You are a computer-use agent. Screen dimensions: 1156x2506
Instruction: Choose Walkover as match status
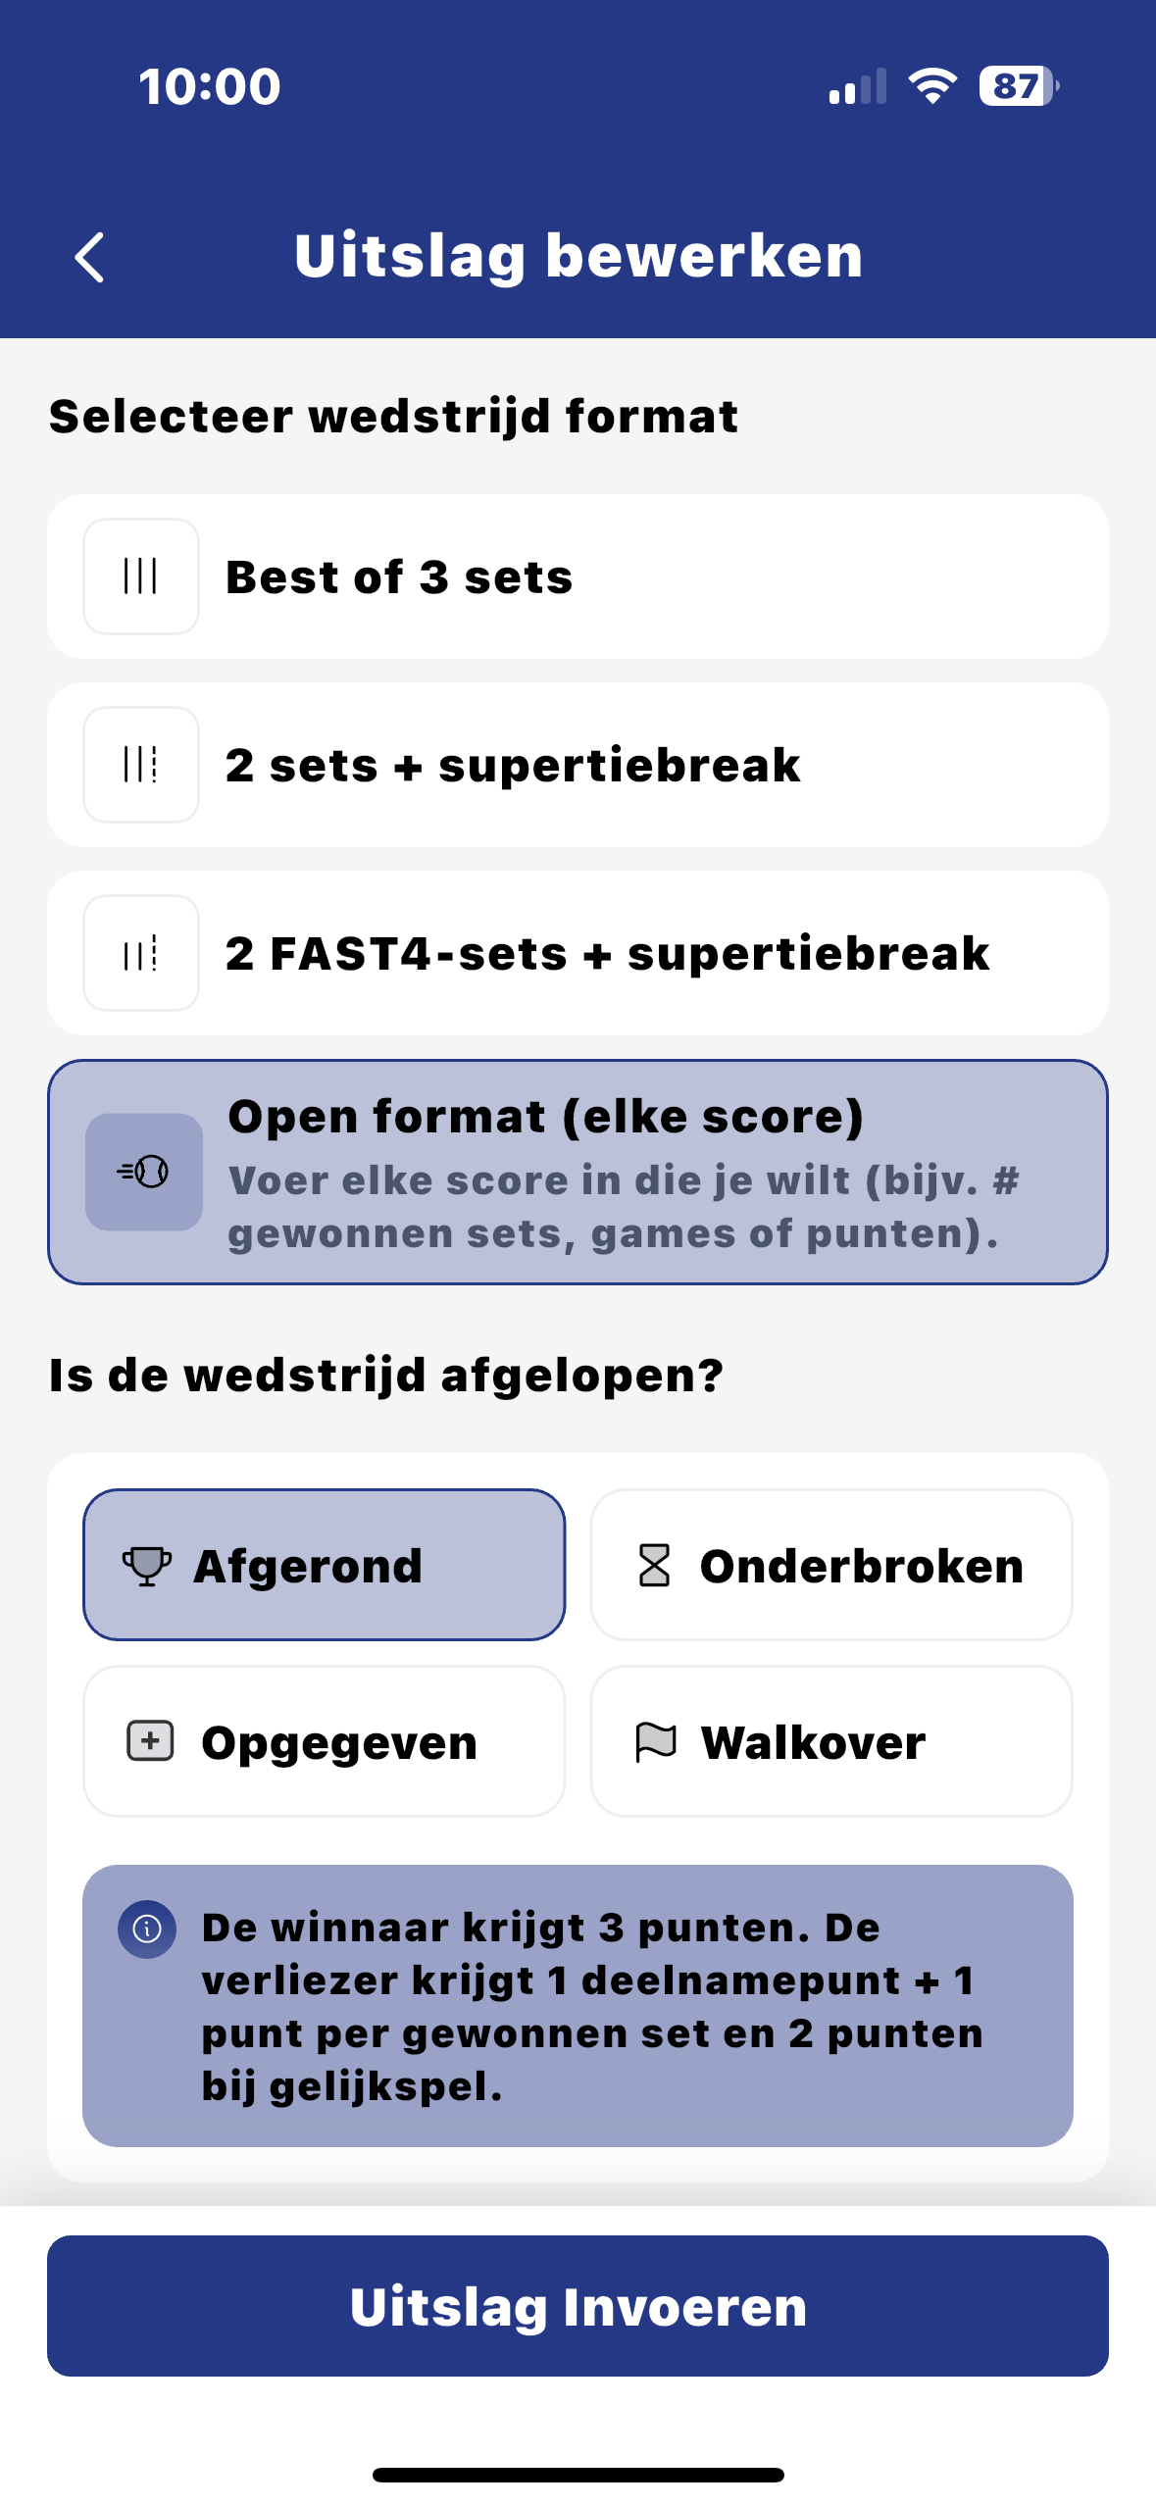pos(831,1741)
